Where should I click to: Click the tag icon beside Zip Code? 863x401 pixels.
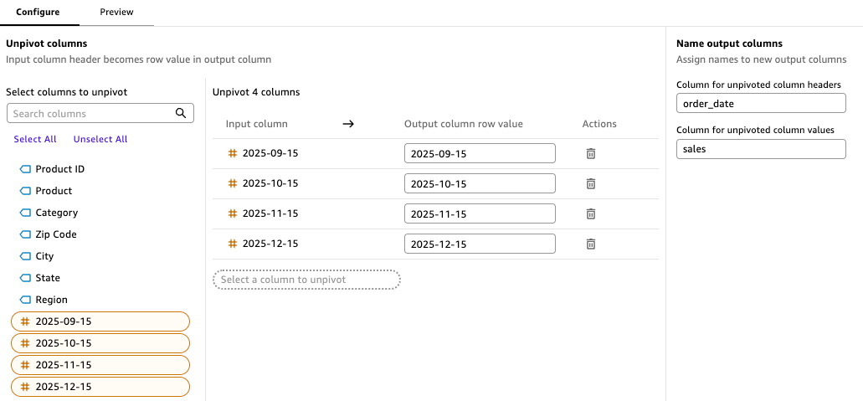coord(25,234)
